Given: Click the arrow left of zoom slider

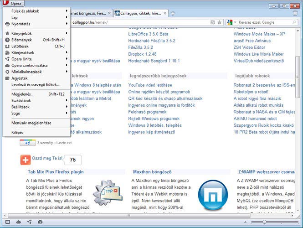Looking at the screenshot, I should pyautogui.click(x=246, y=222).
